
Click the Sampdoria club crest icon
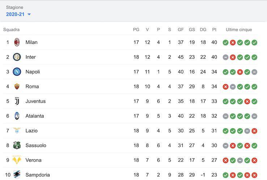tap(17, 175)
